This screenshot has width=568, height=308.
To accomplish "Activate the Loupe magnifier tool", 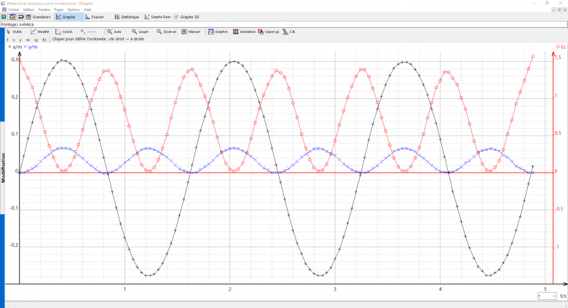I will tap(140, 32).
